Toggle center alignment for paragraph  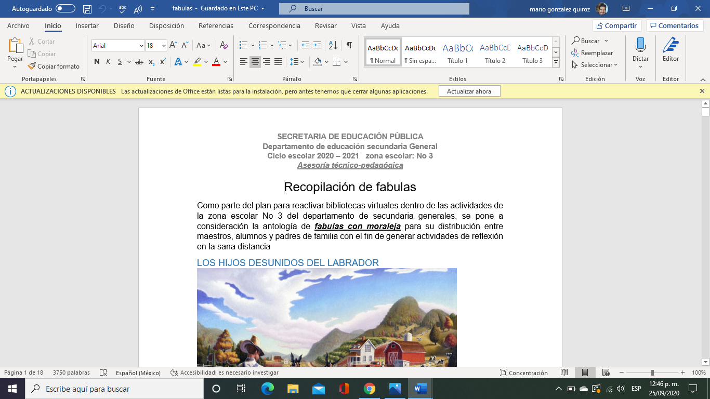(x=255, y=62)
